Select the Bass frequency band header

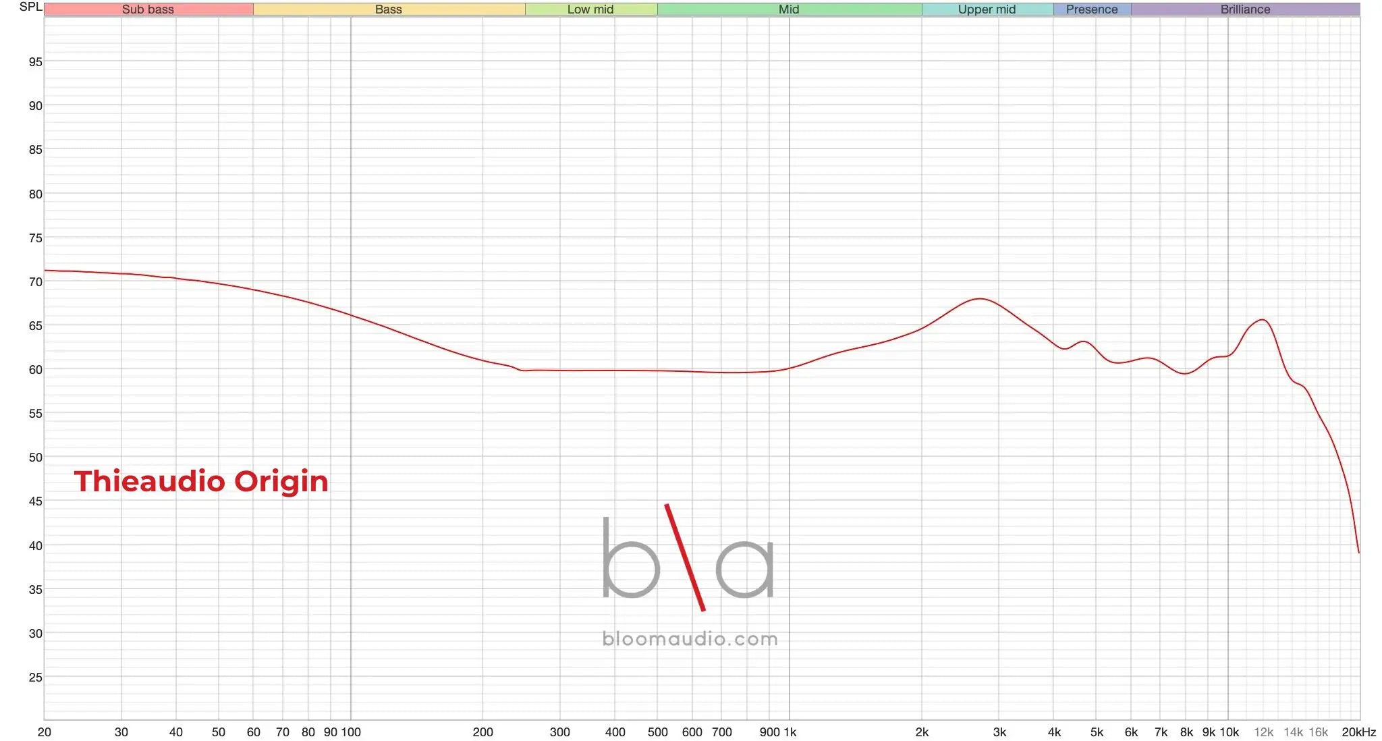point(388,9)
